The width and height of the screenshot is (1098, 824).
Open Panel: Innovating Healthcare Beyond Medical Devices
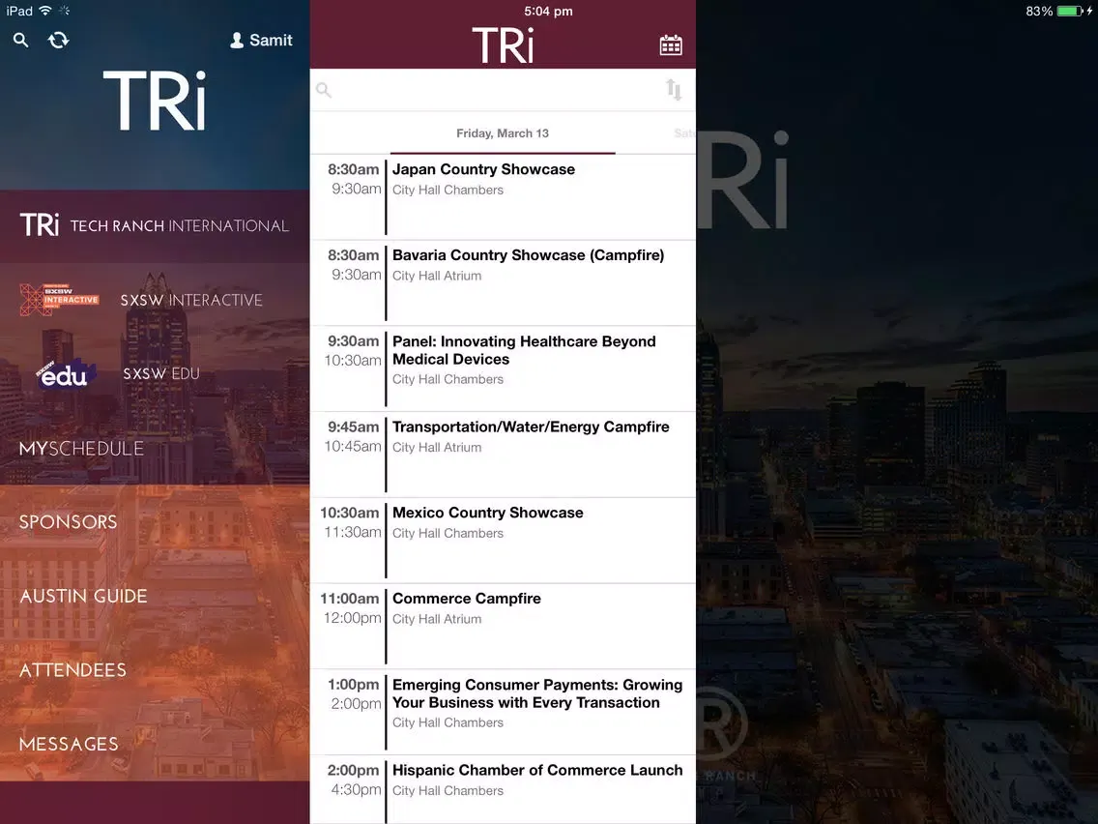[503, 368]
